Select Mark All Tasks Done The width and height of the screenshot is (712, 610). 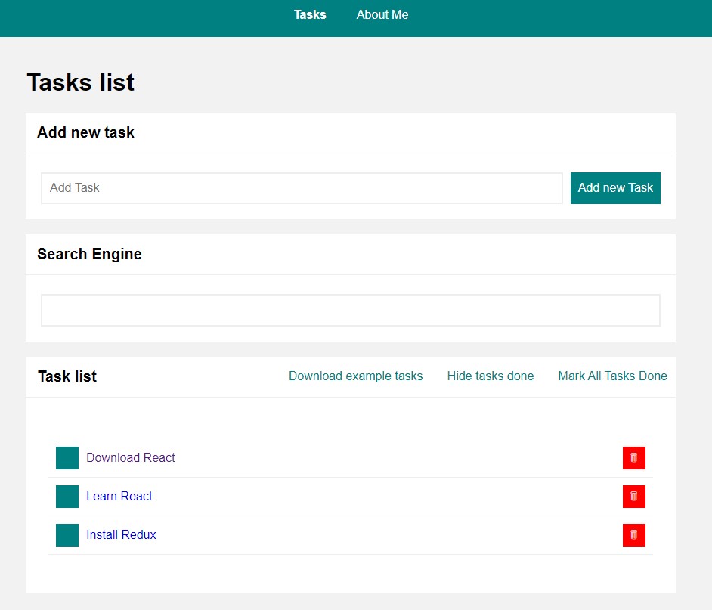pyautogui.click(x=612, y=376)
